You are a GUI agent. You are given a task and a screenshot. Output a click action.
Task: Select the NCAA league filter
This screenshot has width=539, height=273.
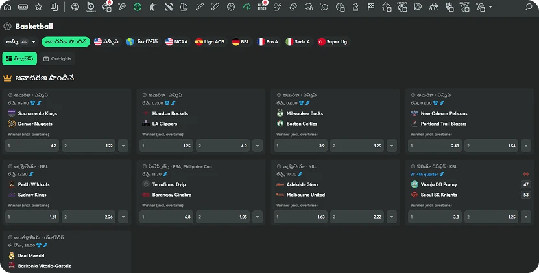176,41
